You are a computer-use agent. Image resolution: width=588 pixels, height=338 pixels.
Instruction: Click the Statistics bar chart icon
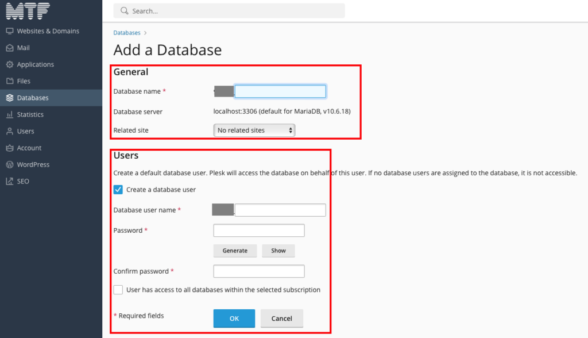point(10,114)
